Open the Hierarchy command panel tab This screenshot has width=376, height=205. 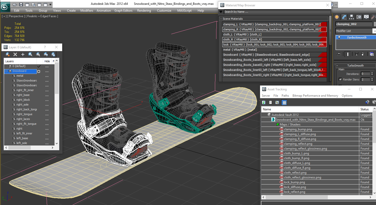pos(351,17)
